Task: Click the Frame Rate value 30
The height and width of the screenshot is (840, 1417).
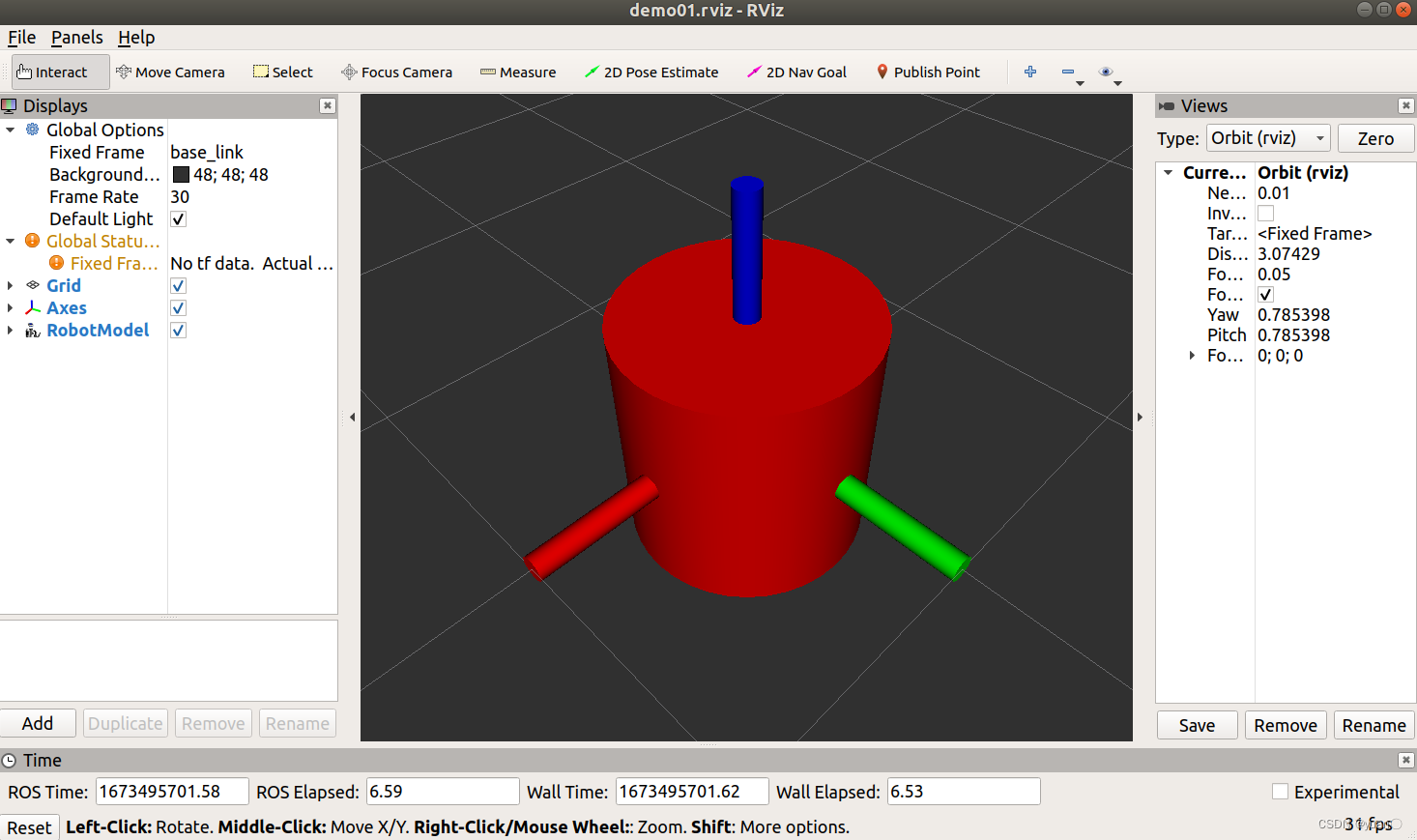Action: pos(180,197)
